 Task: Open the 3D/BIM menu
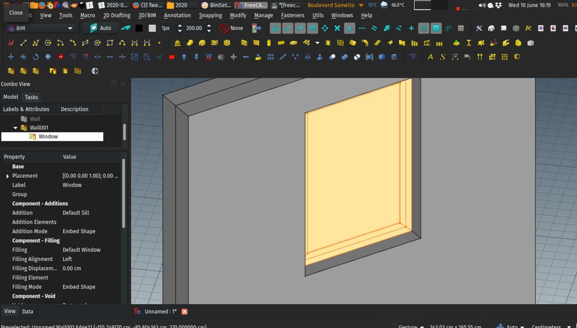coord(147,15)
